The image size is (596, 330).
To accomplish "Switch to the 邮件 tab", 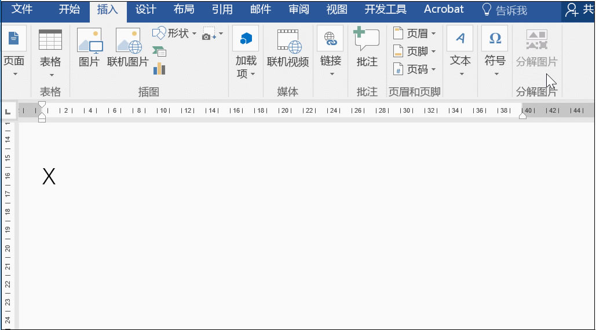I will (261, 9).
